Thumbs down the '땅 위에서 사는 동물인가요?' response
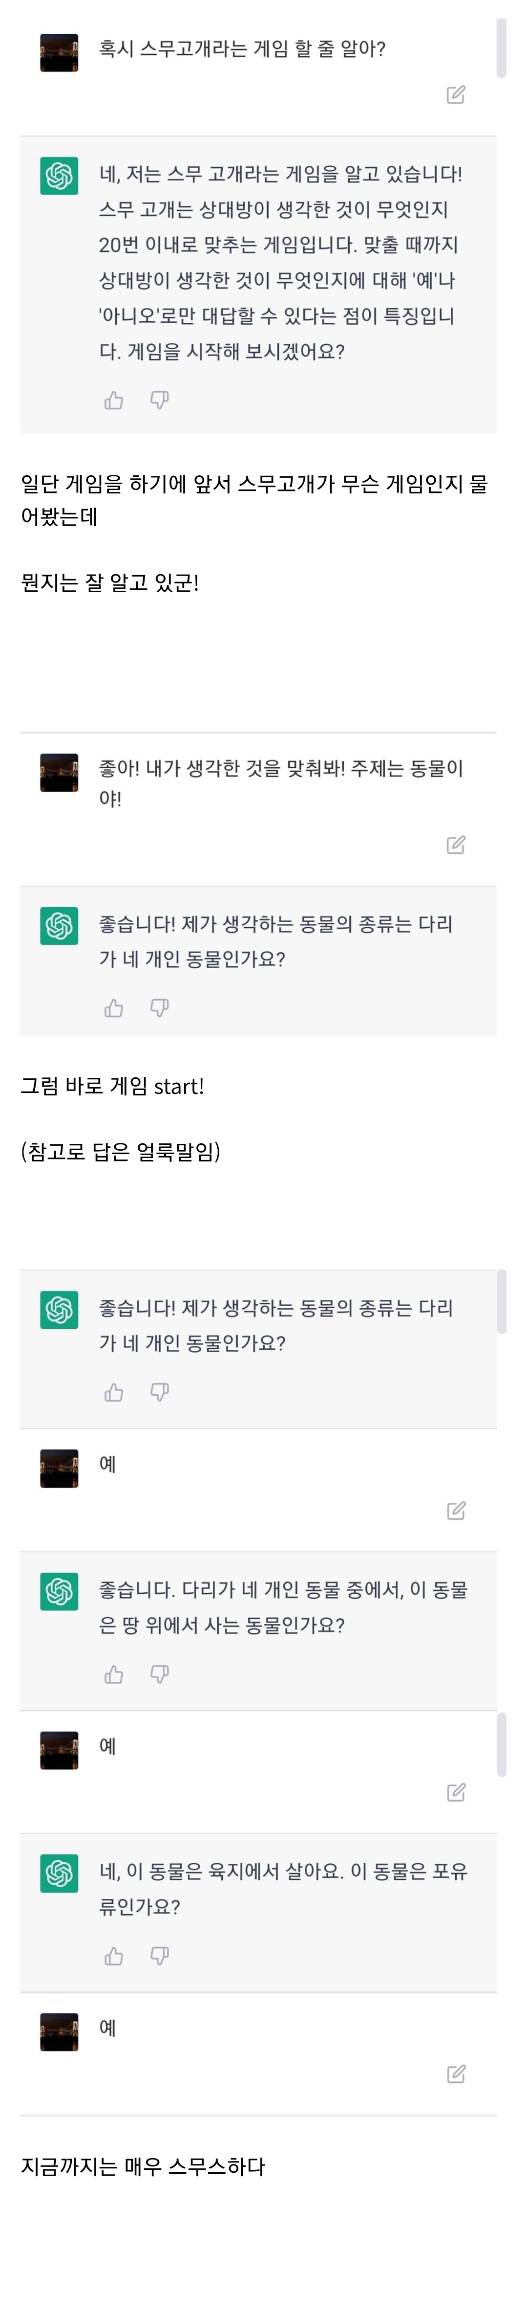The image size is (527, 2318). point(159,1674)
